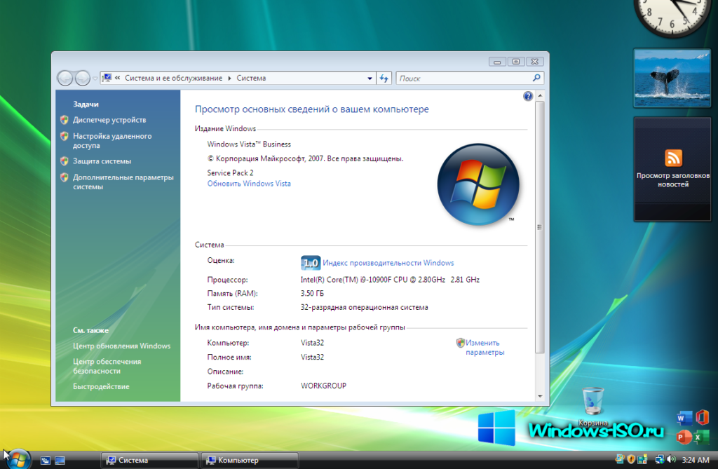This screenshot has width=718, height=469.
Task: Click the Windows update tray icon
Action: (620, 459)
